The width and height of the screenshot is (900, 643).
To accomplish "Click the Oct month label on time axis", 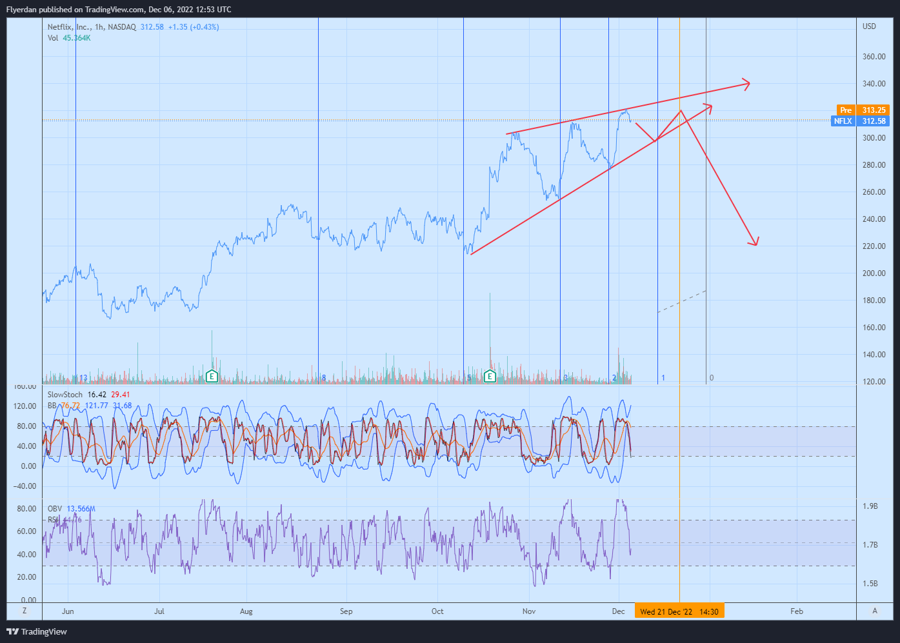I will coord(437,611).
